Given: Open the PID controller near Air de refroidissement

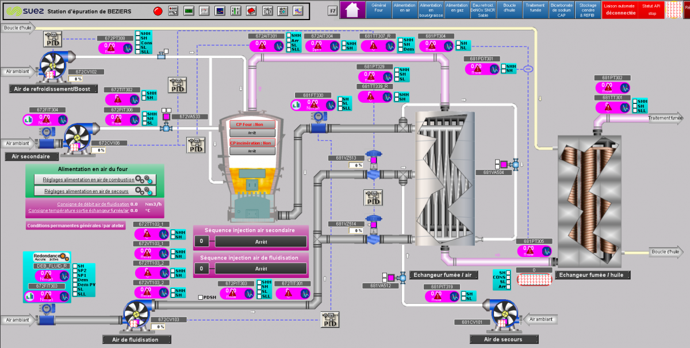Looking at the screenshot, I should click(52, 39).
